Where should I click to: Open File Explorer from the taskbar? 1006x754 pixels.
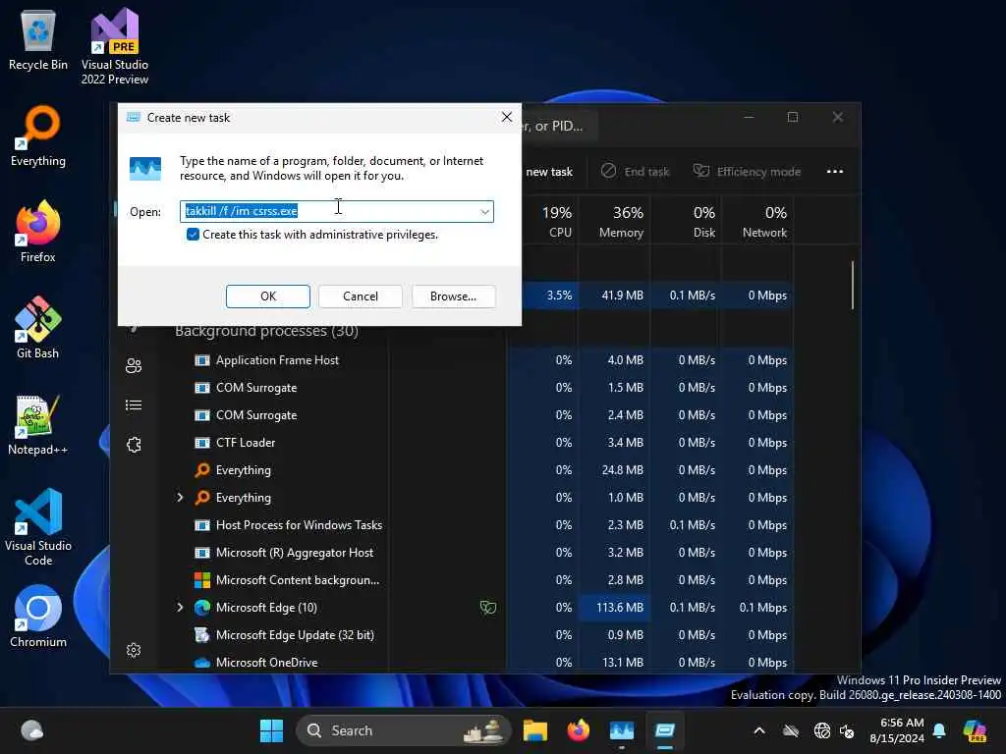point(534,730)
